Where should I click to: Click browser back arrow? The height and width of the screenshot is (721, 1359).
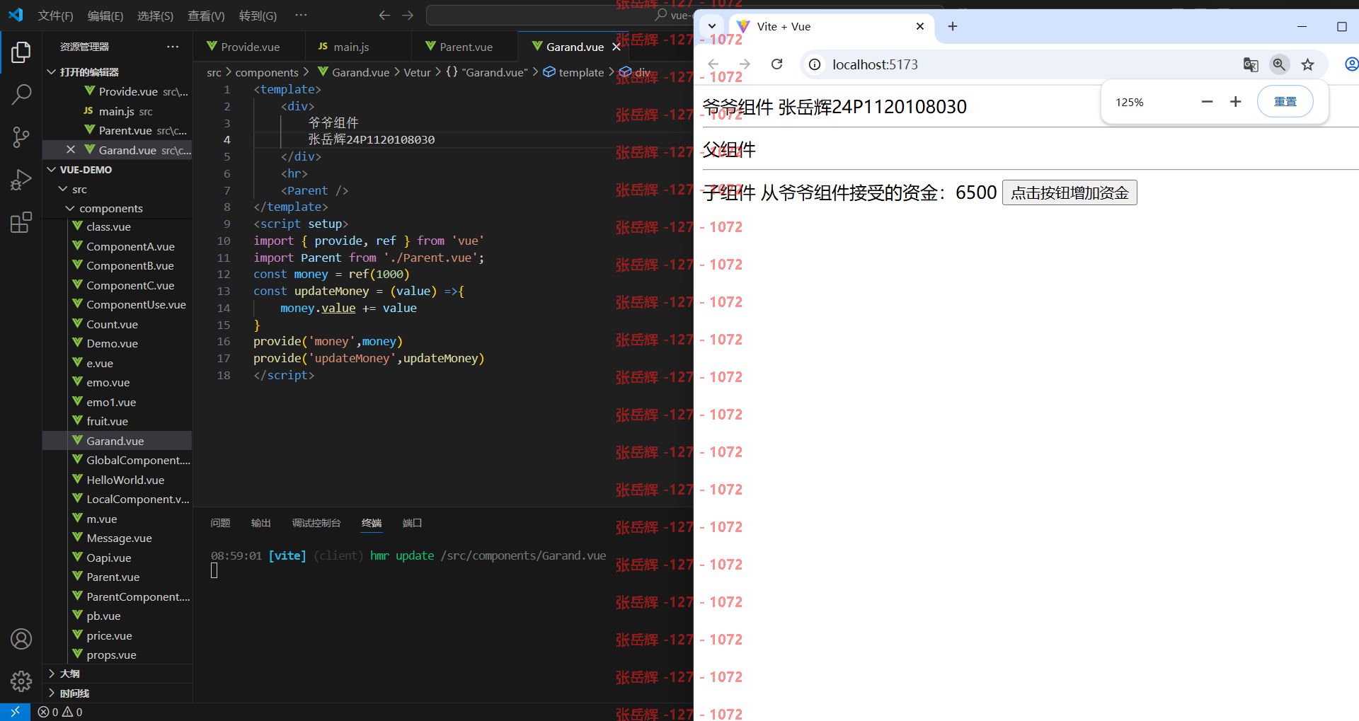click(713, 64)
